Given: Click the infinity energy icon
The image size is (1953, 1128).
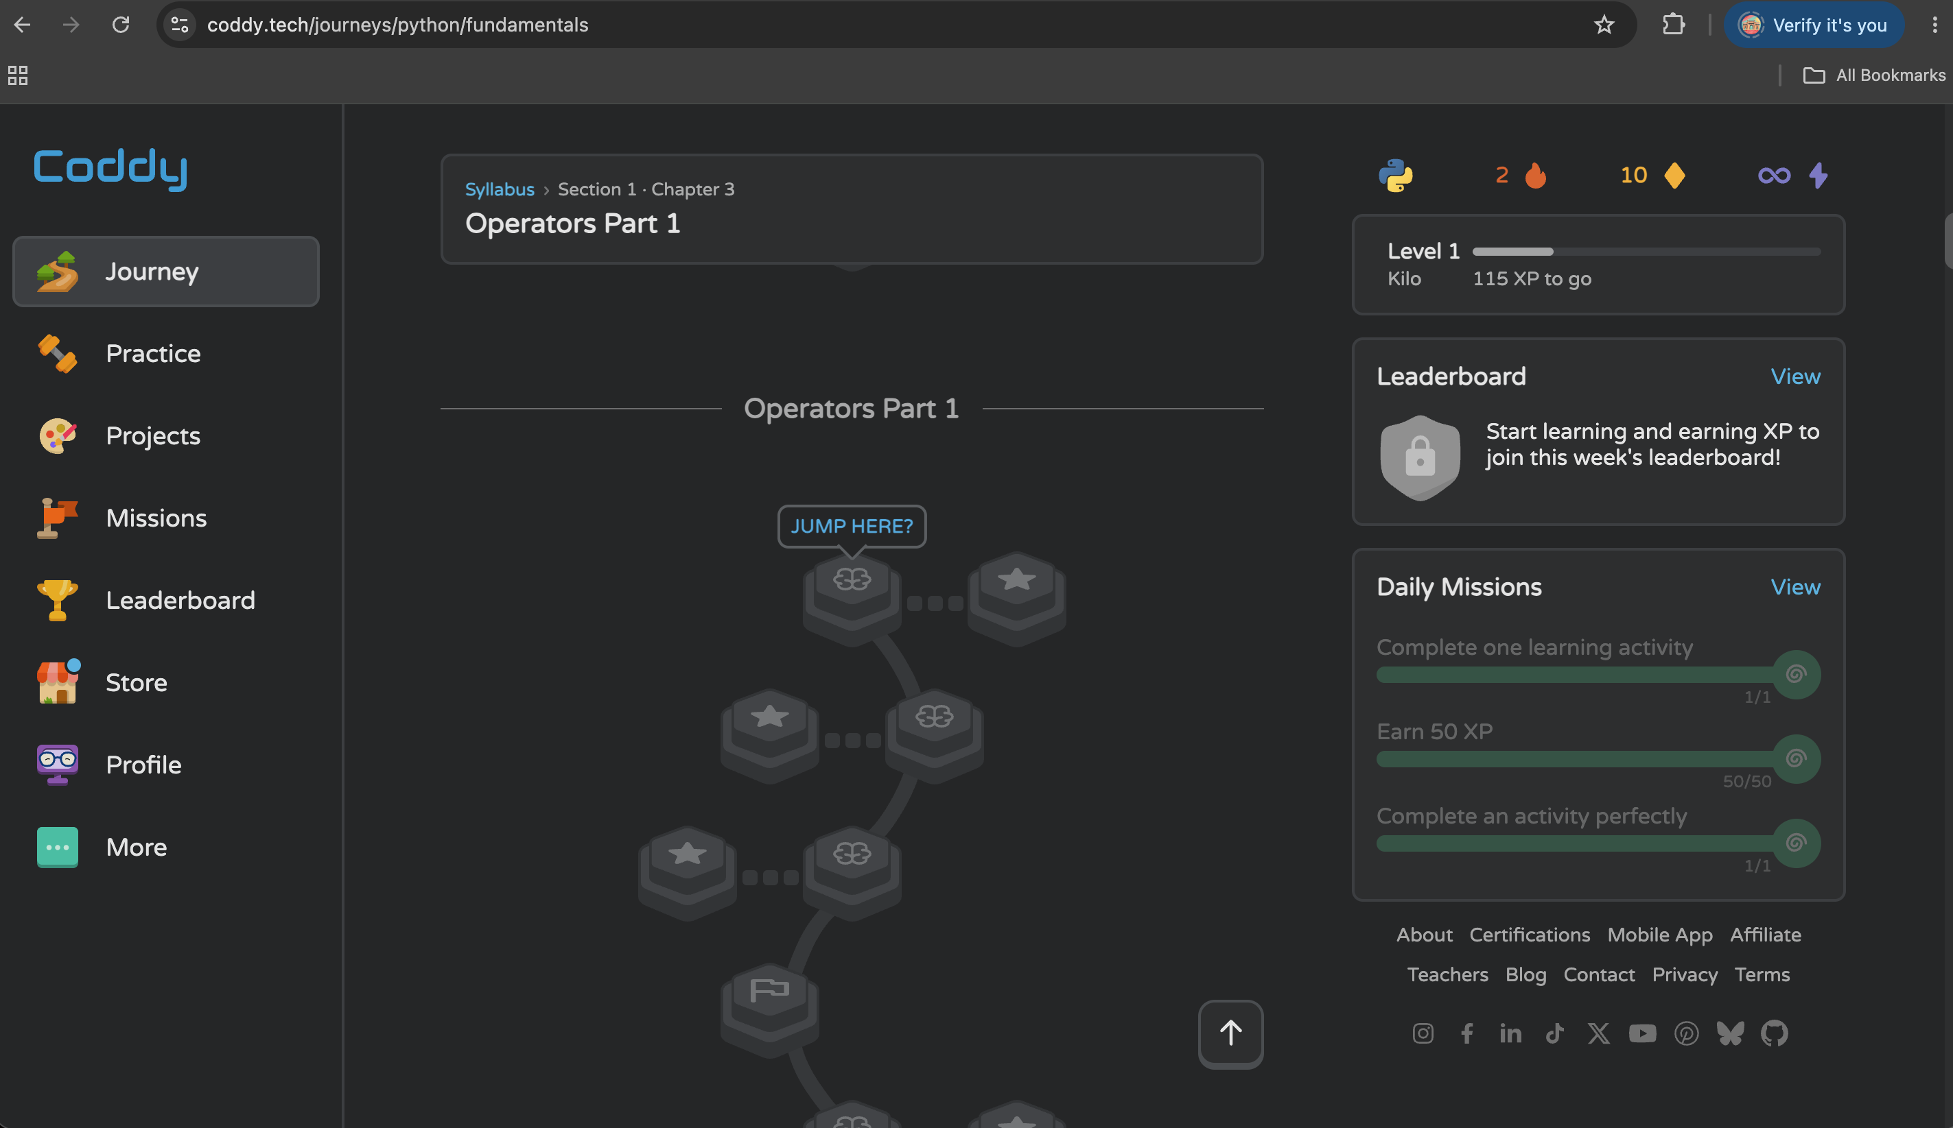Looking at the screenshot, I should (1774, 176).
